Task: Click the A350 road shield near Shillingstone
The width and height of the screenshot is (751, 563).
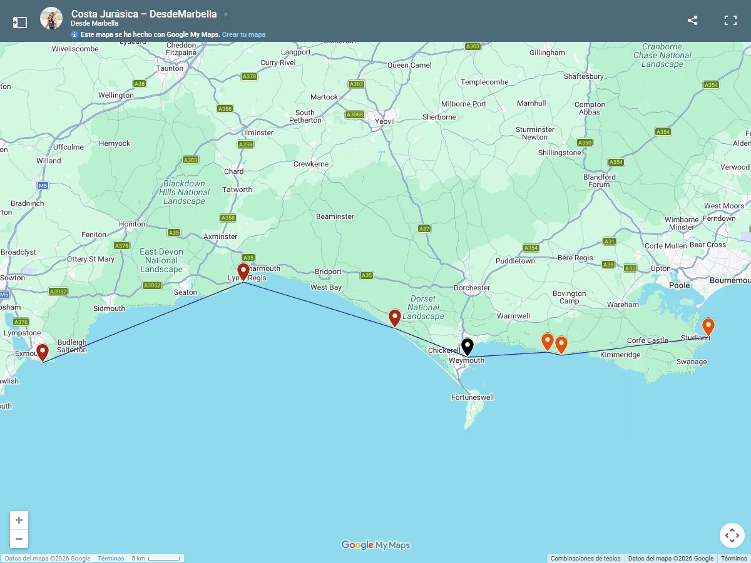Action: coord(585,143)
